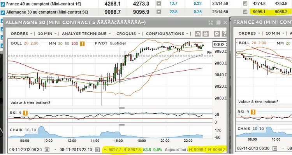
Task: Click the 0.6% value in the chart footer
Action: (x=158, y=150)
